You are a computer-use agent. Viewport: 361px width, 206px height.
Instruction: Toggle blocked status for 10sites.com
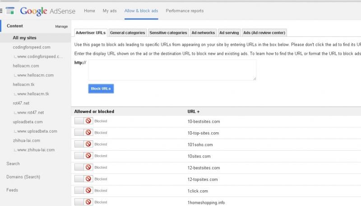click(x=83, y=156)
